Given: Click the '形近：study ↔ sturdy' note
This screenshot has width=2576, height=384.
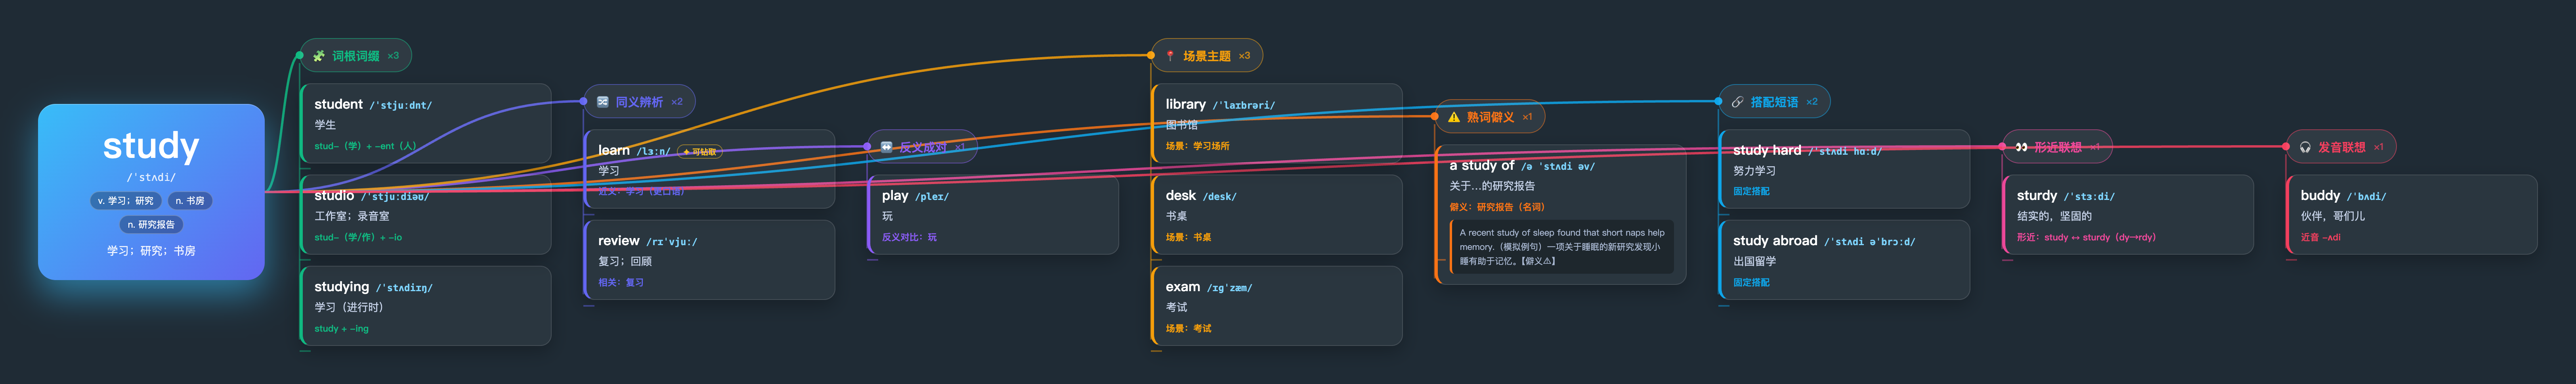Looking at the screenshot, I should point(2086,238).
